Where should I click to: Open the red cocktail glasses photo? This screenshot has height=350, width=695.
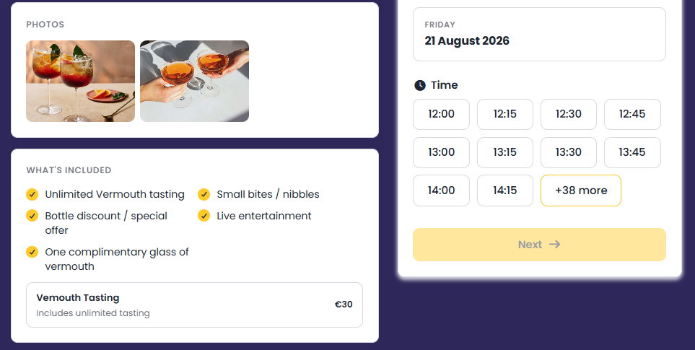click(80, 81)
